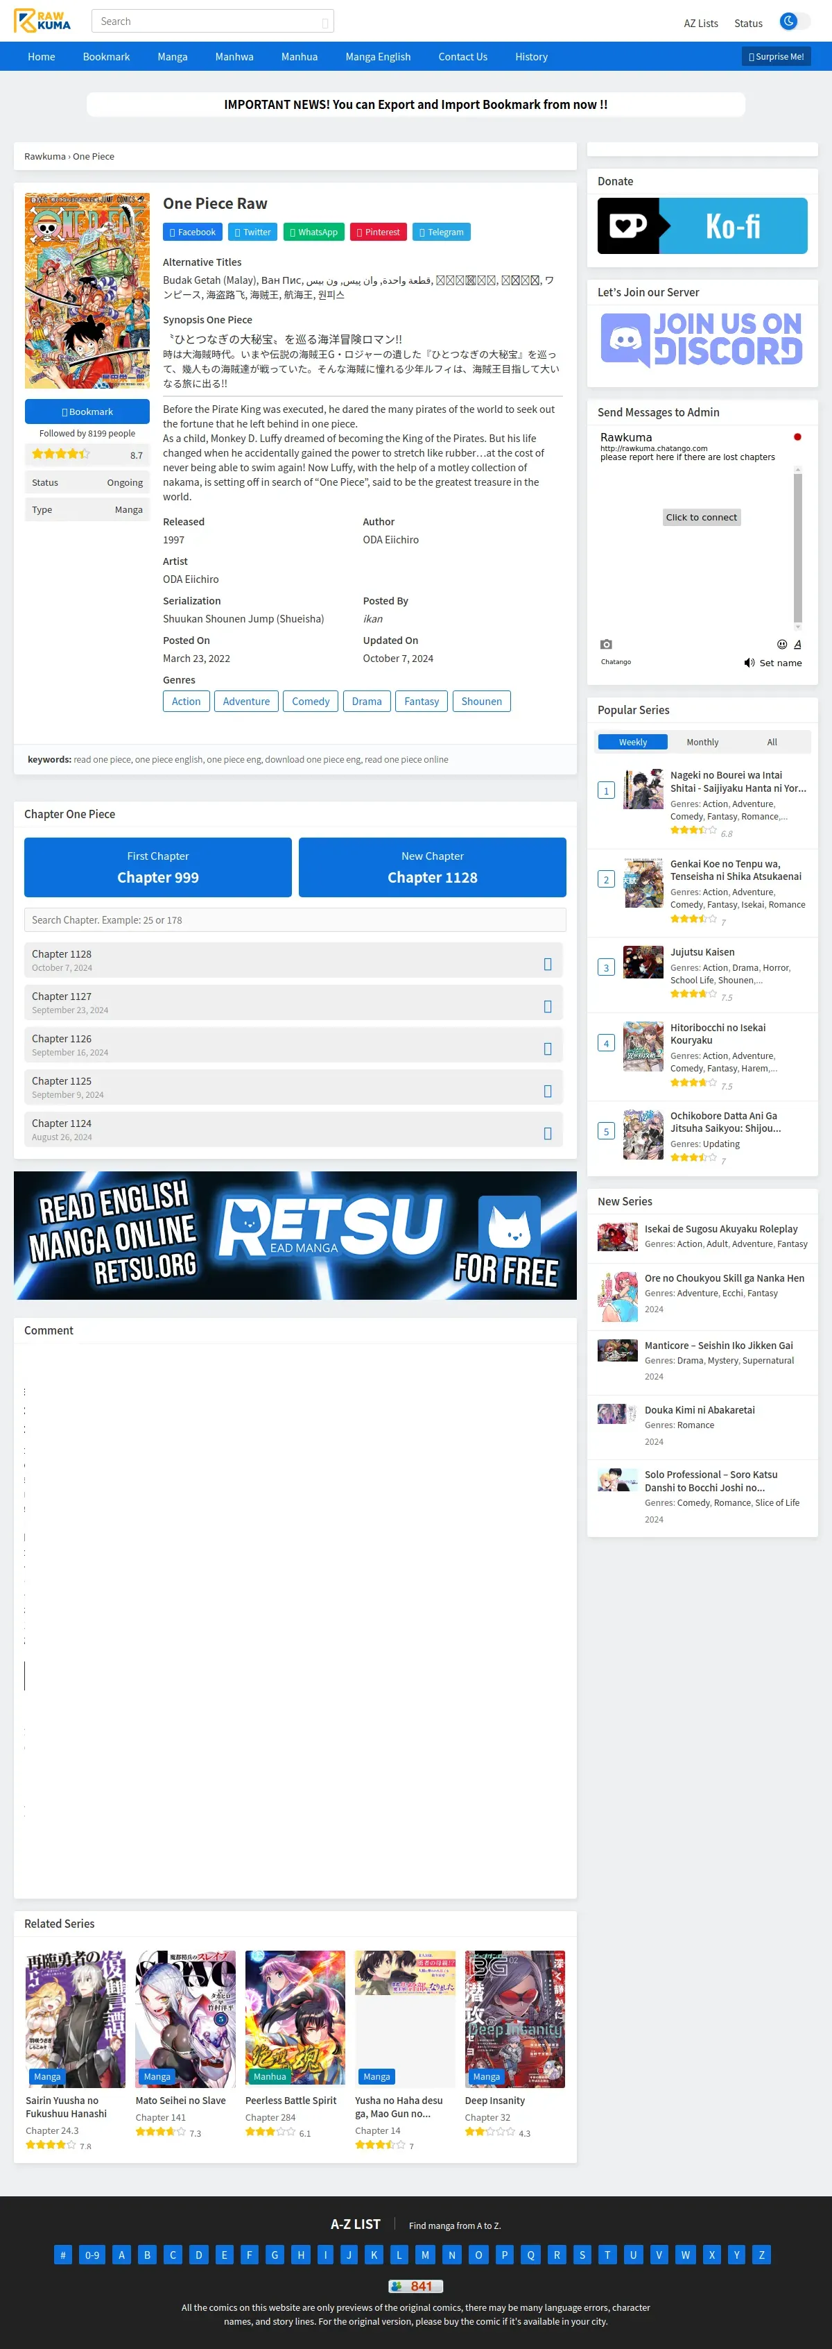Select Manga in navigation bar
The width and height of the screenshot is (832, 2349).
pos(172,56)
